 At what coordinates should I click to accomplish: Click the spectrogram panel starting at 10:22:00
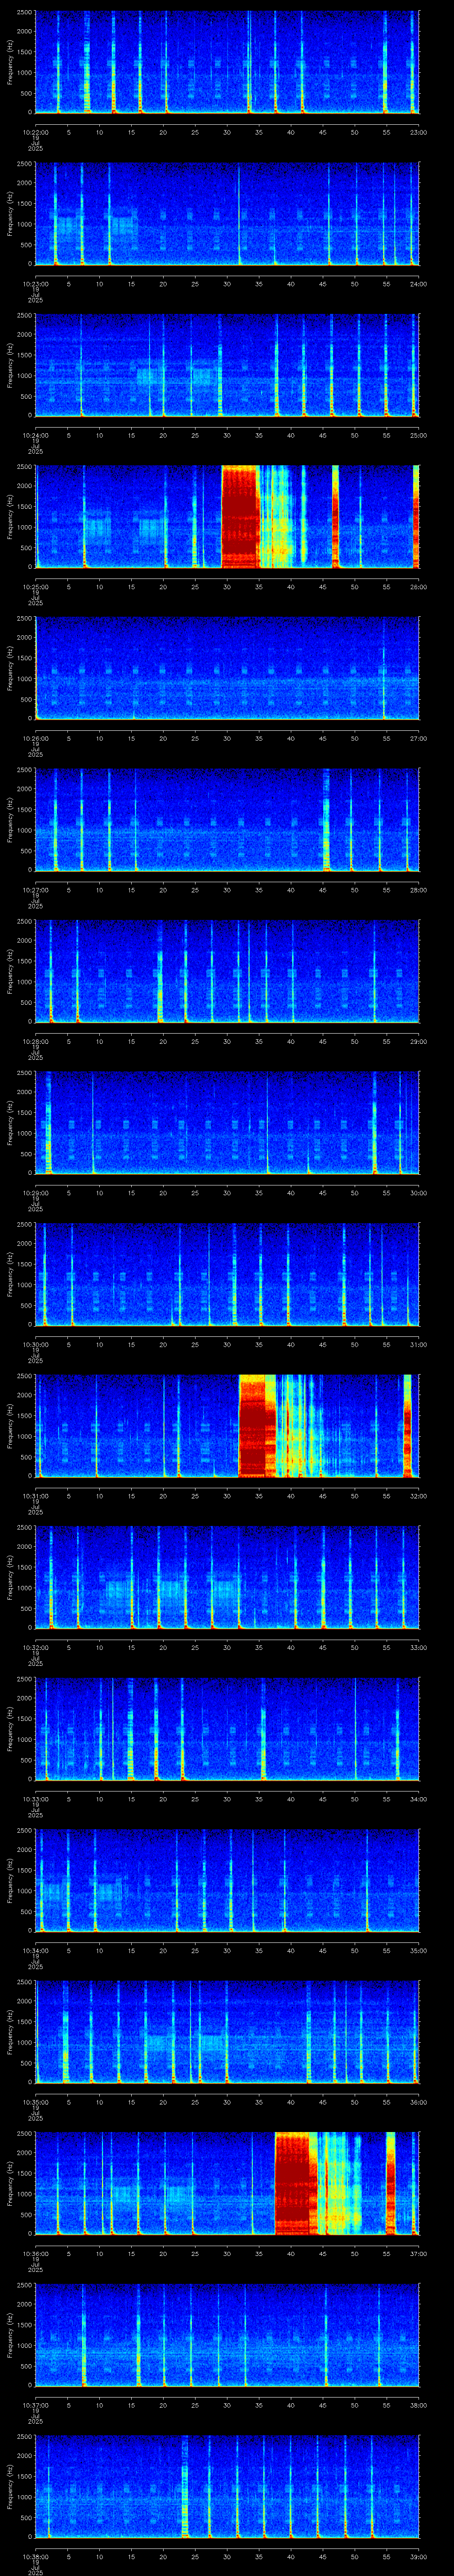[x=227, y=63]
